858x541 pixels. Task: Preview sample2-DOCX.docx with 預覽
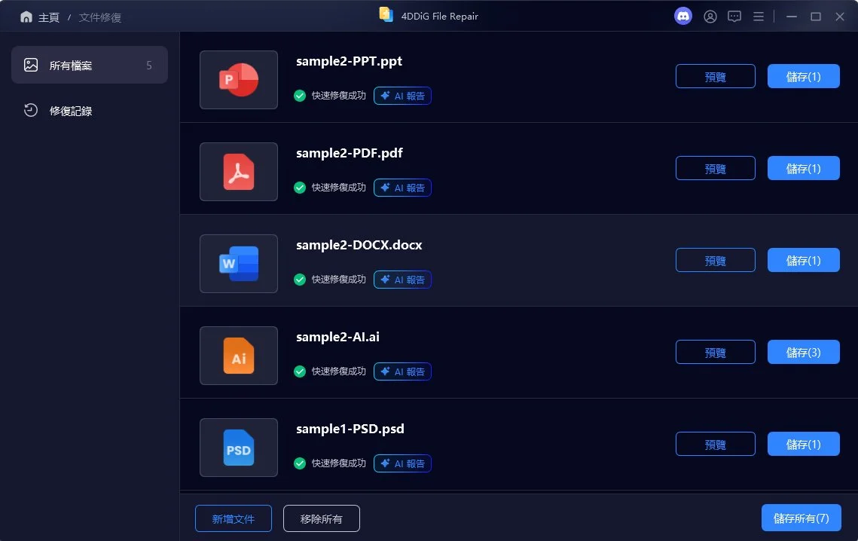pos(716,261)
